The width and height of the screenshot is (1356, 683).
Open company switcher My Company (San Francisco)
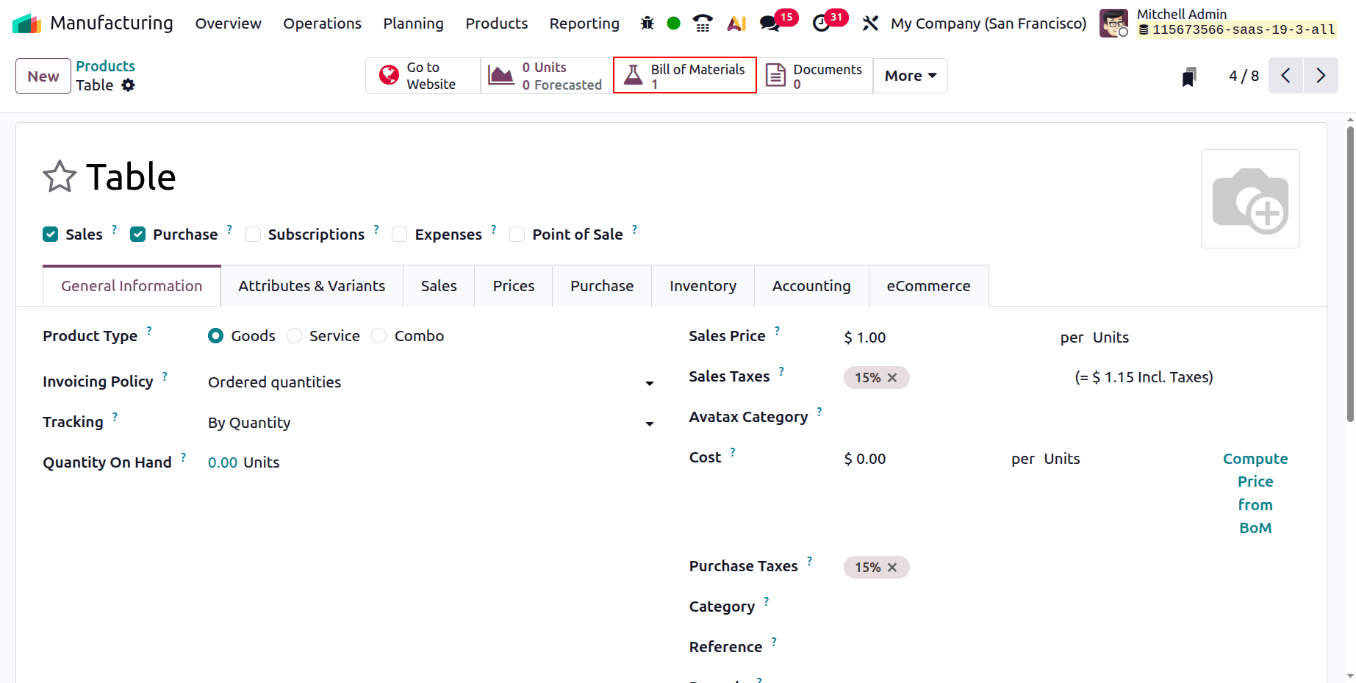(x=989, y=24)
